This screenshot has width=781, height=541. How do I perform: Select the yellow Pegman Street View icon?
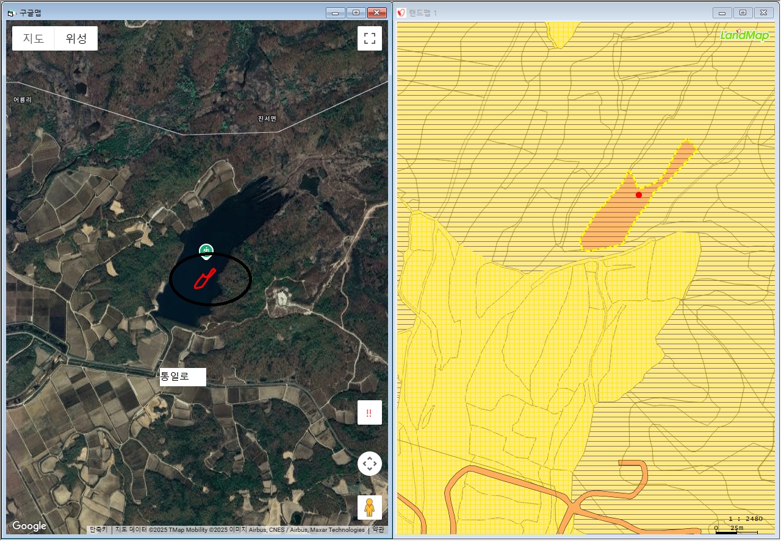coord(369,507)
